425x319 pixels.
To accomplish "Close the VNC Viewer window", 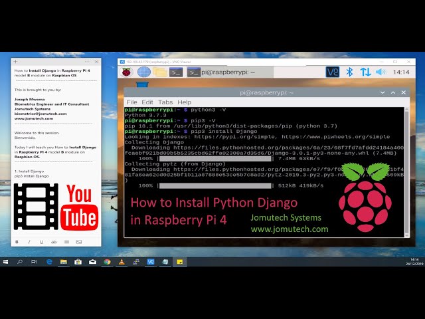I will (x=408, y=62).
